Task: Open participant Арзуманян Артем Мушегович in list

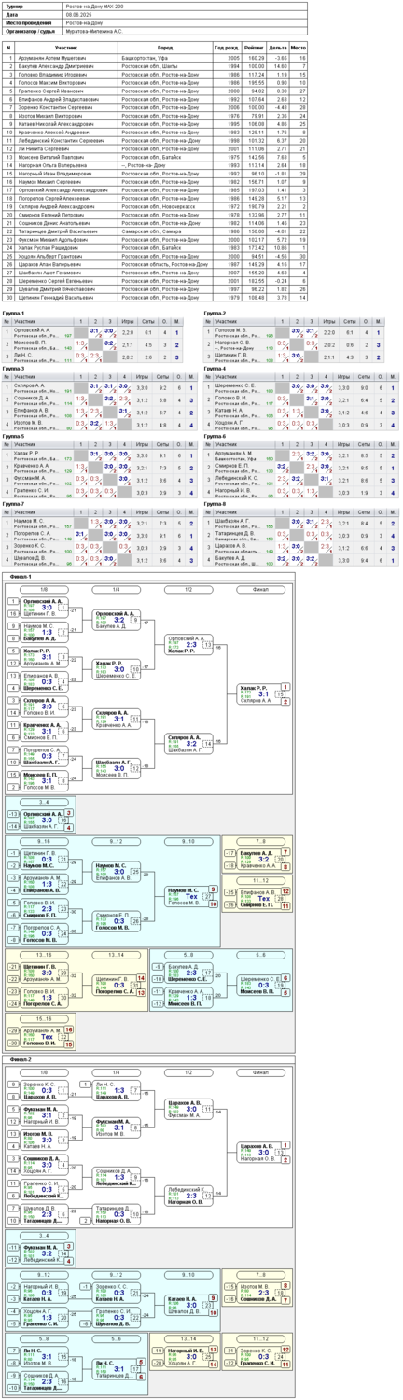Action: (x=67, y=58)
